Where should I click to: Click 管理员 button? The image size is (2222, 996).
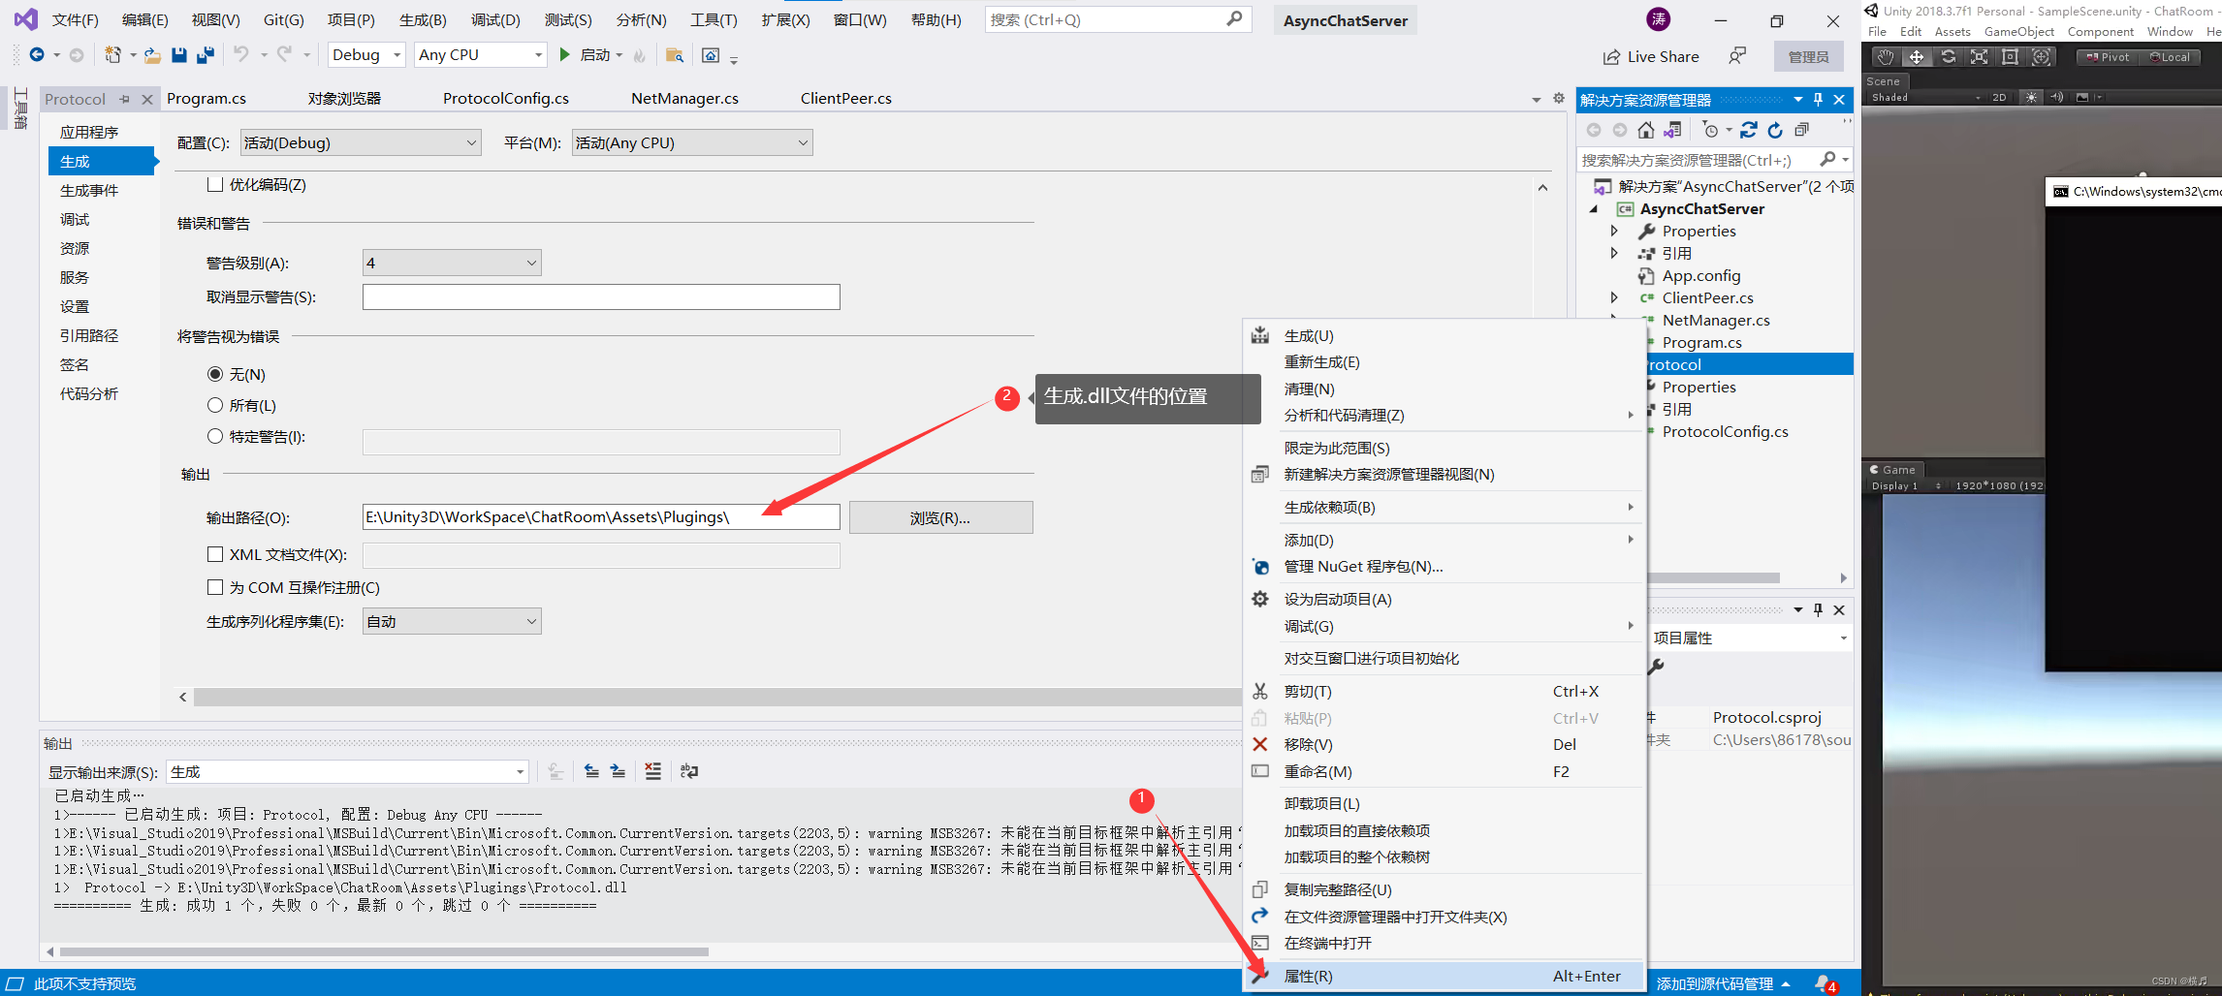[x=1808, y=57]
